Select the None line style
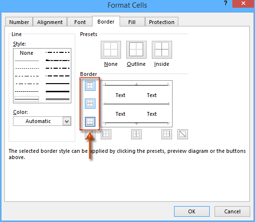Image resolution: width=255 pixels, height=222 pixels. (27, 53)
